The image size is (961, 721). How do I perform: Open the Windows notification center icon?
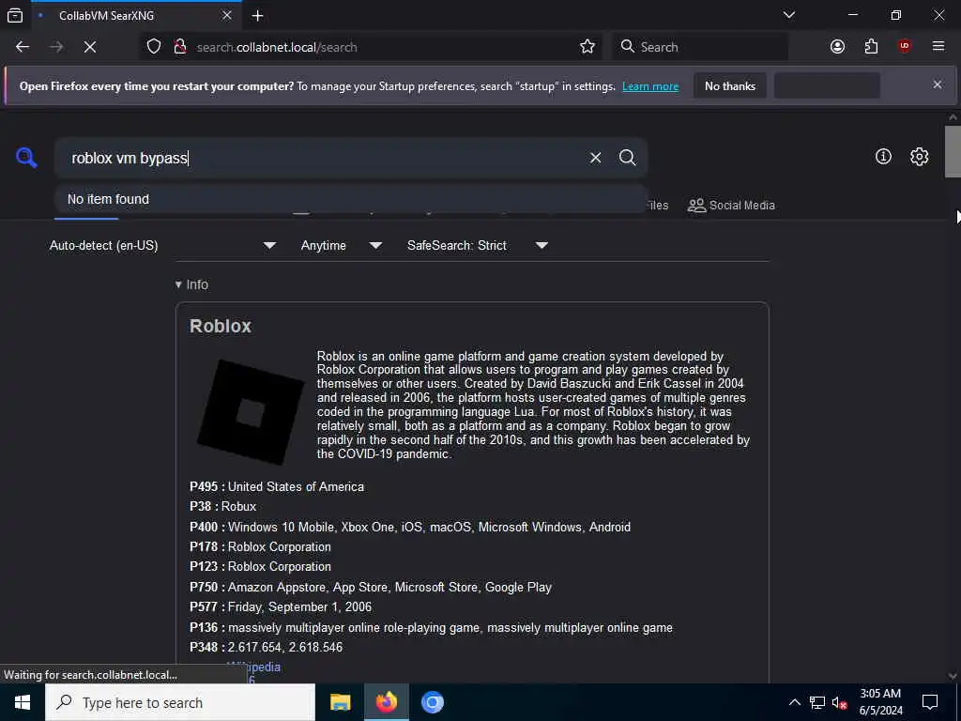pos(930,702)
